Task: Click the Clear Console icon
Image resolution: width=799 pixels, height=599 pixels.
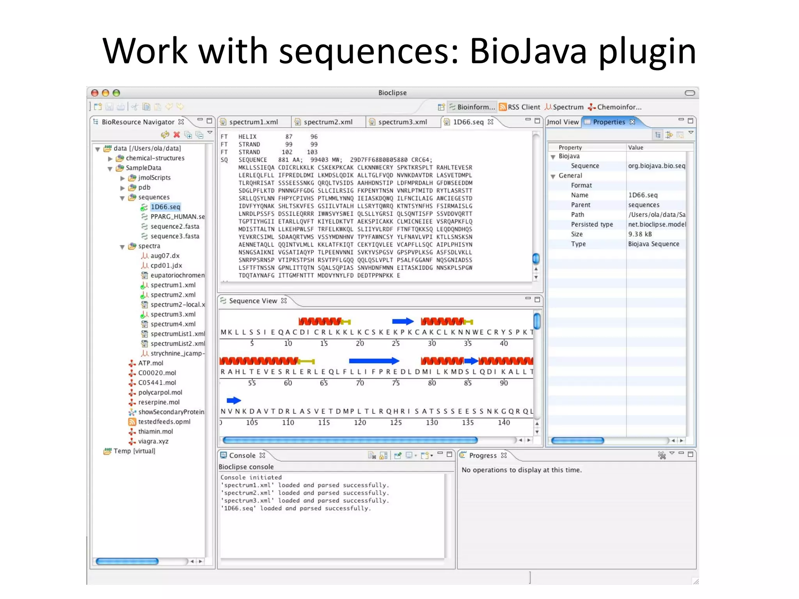Action: [x=372, y=455]
